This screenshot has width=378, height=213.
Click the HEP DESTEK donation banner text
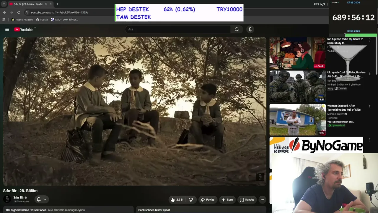133,9
